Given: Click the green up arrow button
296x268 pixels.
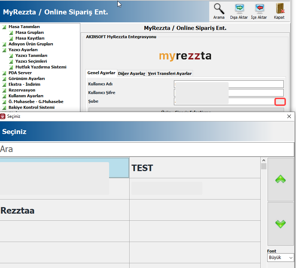Looking at the screenshot, I should (281, 179).
